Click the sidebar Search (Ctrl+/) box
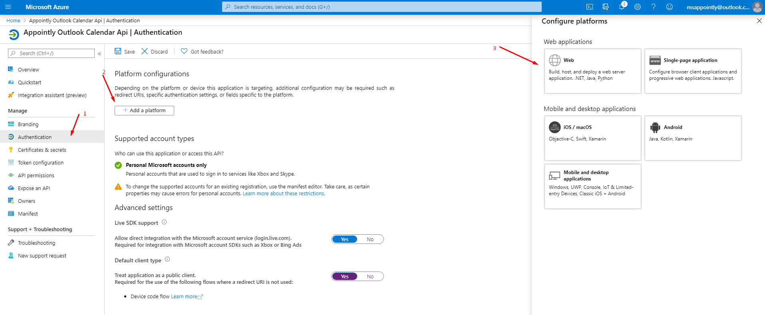Screen dimensions: 765x315 tap(51, 53)
